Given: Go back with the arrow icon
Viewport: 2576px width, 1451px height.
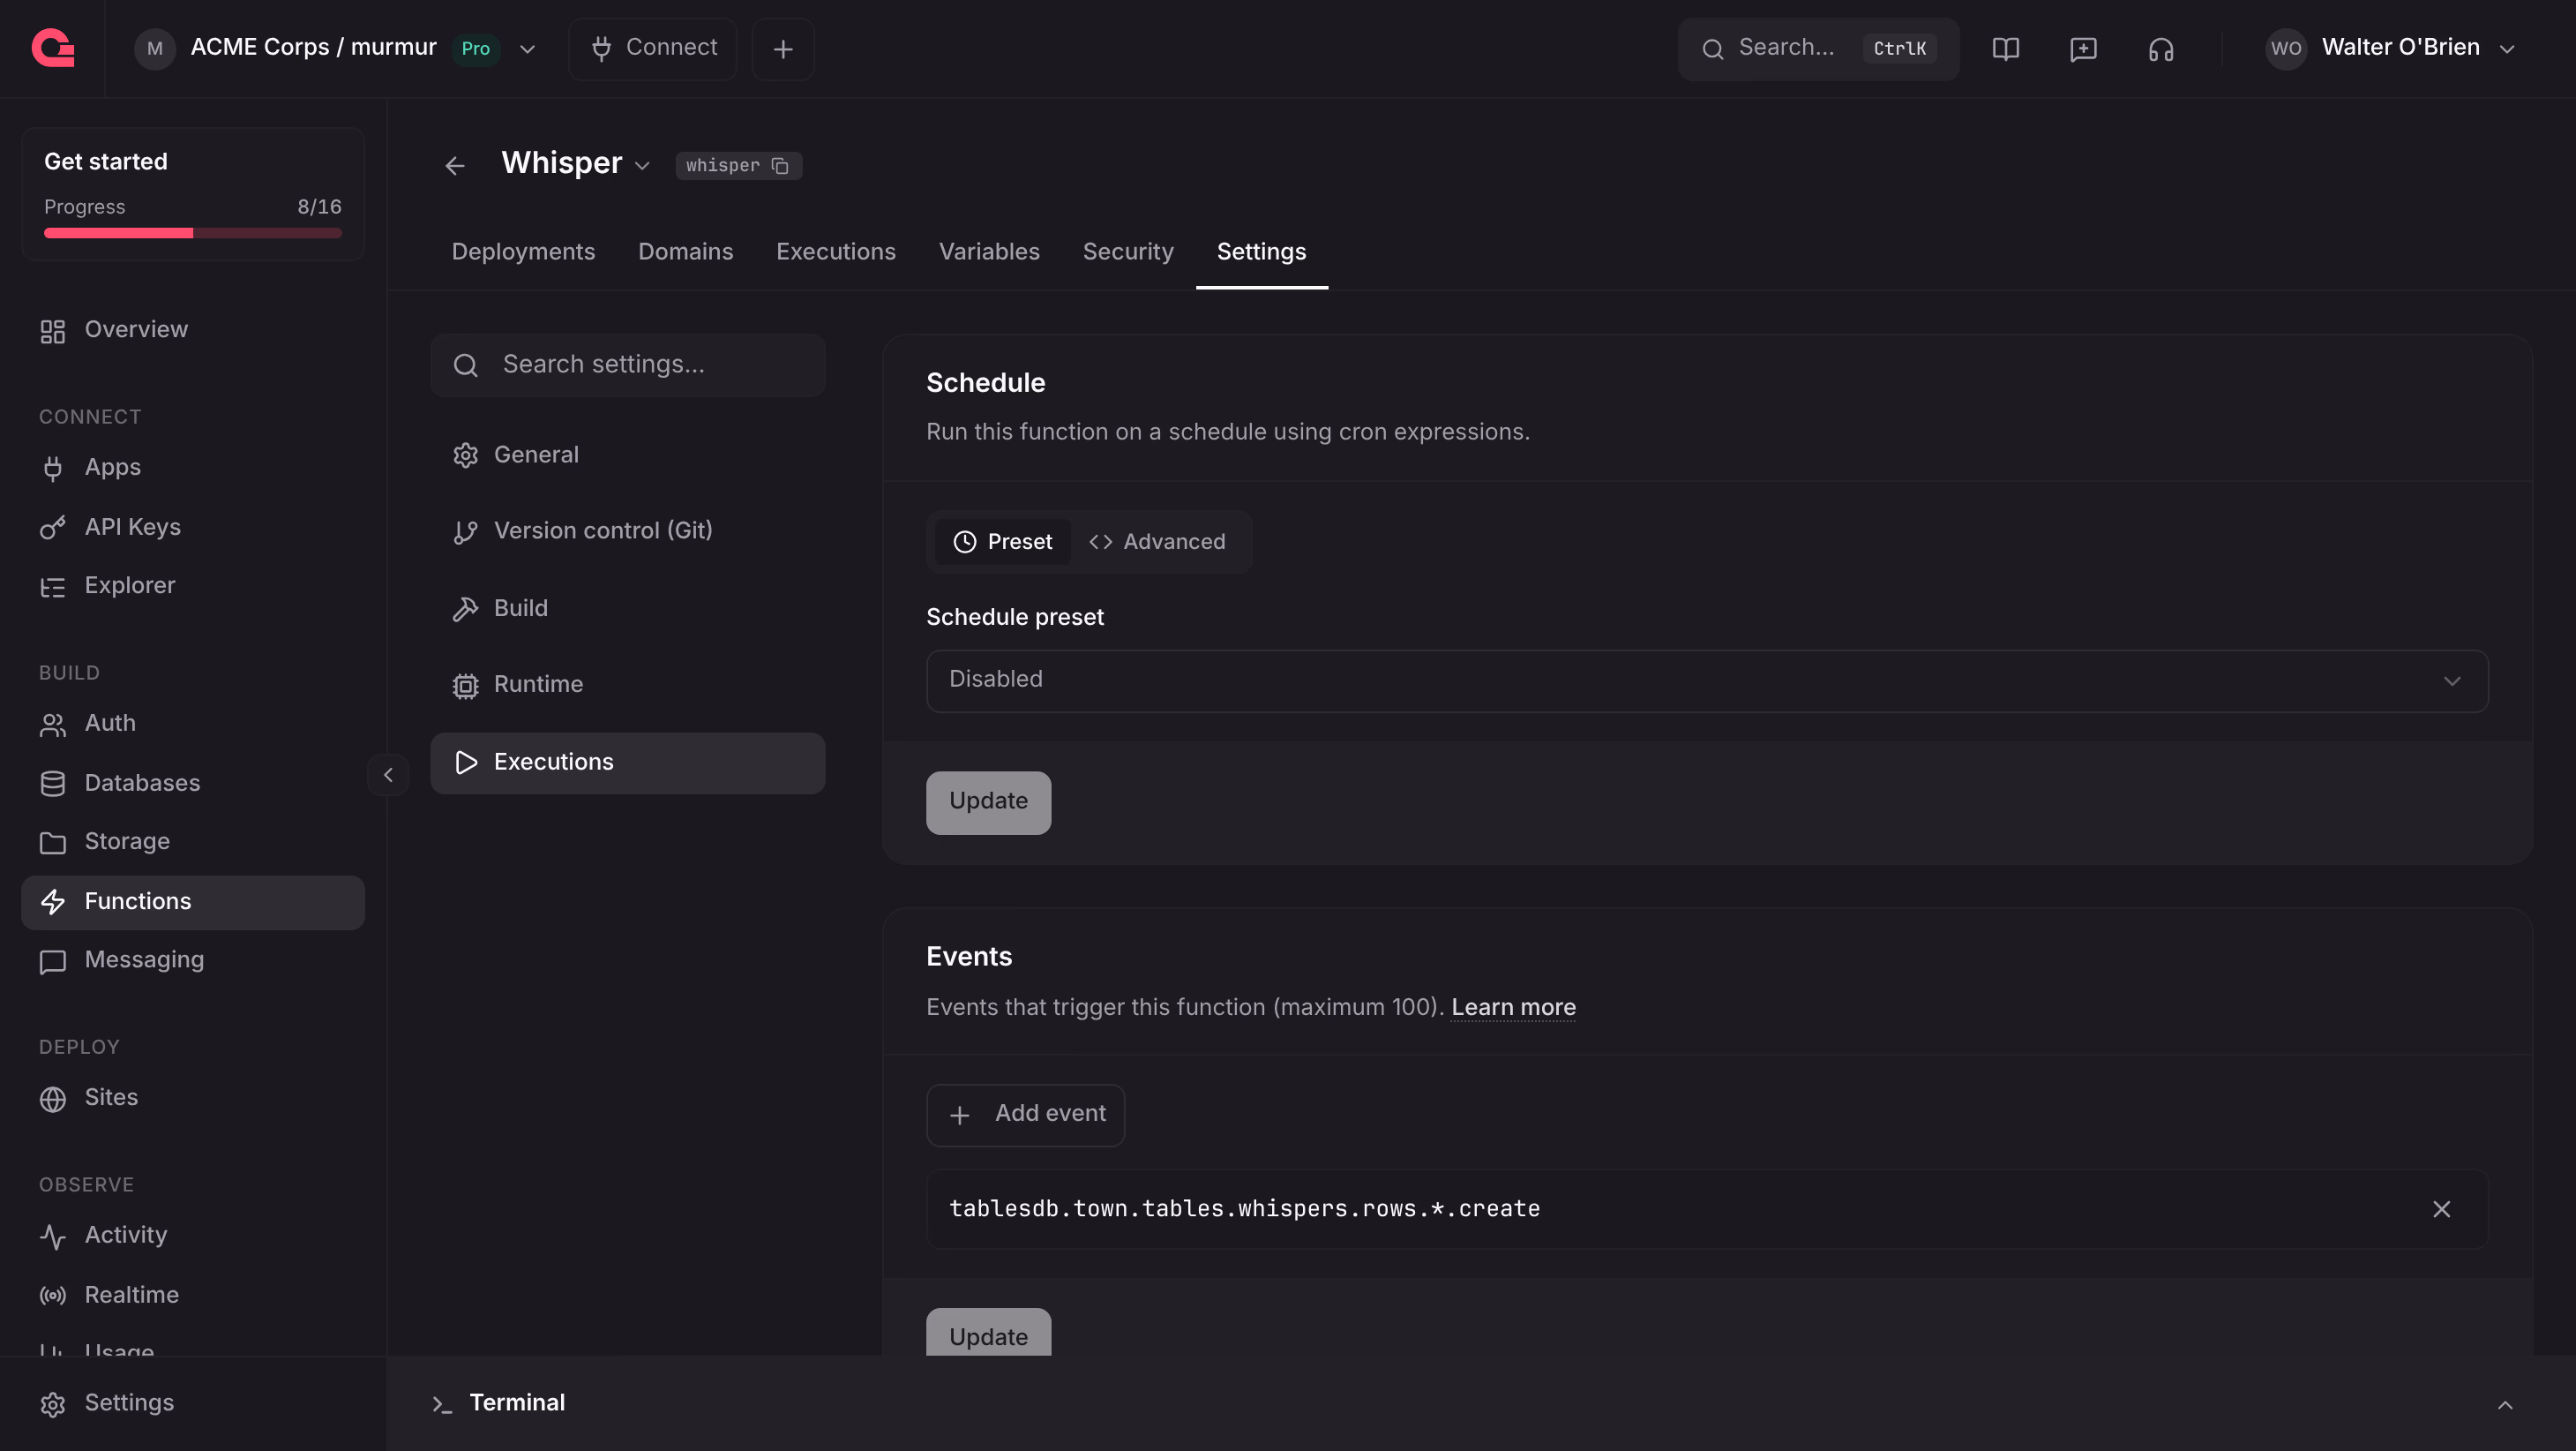Looking at the screenshot, I should 455,165.
